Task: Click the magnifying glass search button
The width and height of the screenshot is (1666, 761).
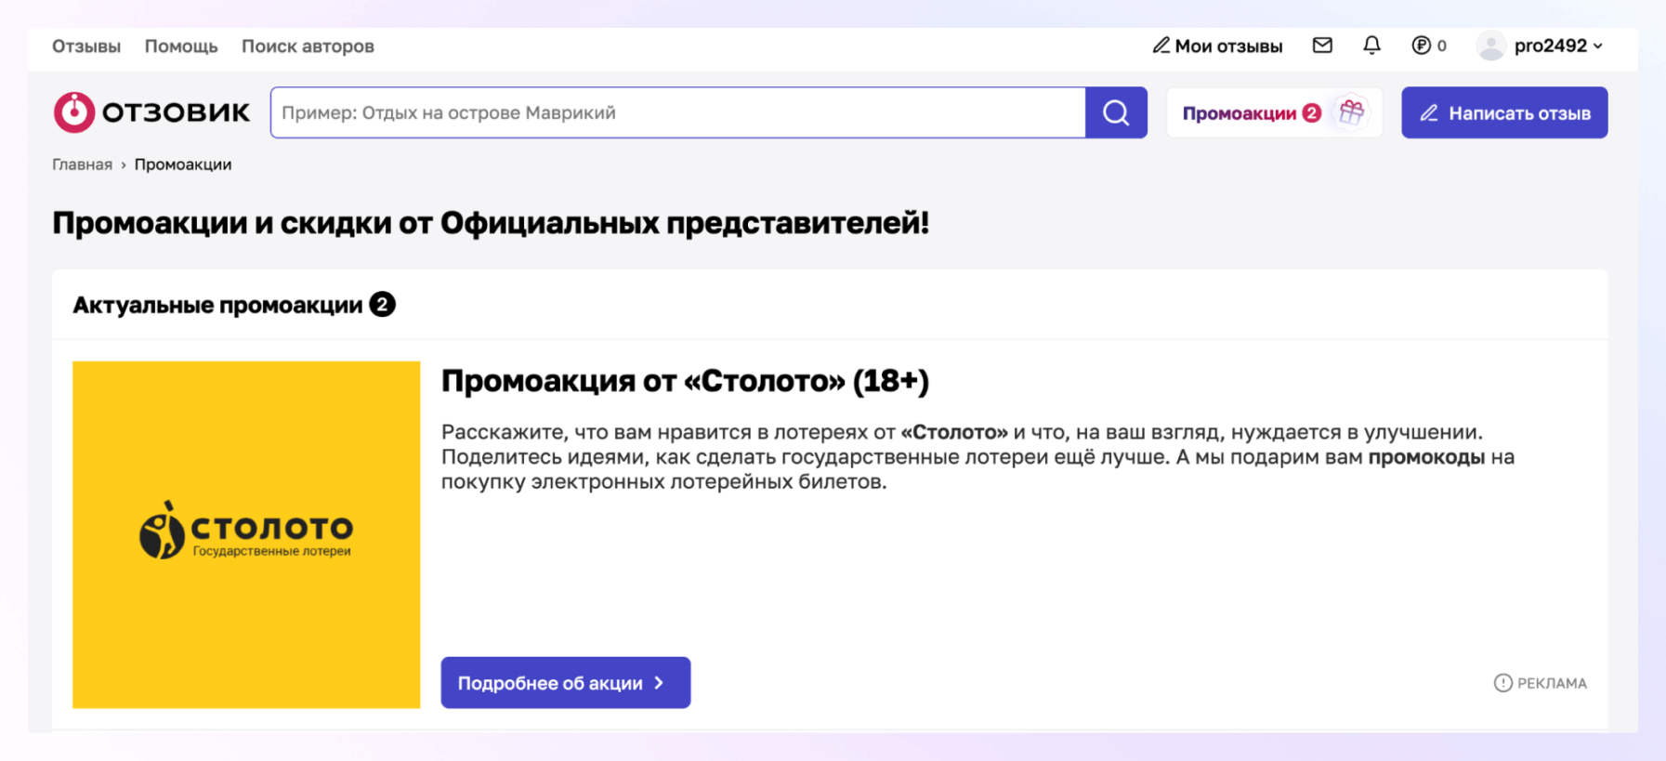Action: [x=1116, y=112]
